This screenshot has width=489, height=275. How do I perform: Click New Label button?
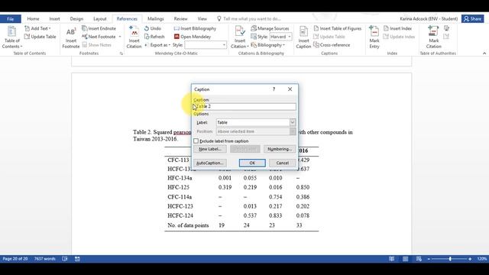(x=210, y=149)
